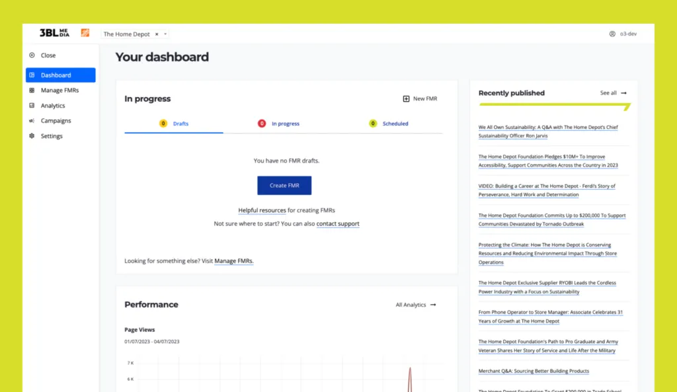Image resolution: width=677 pixels, height=392 pixels.
Task: Click the Page Views spike in chart
Action: [x=410, y=379]
